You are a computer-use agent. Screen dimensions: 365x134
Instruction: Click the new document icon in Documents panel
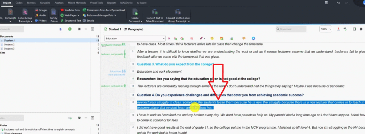(70, 29)
